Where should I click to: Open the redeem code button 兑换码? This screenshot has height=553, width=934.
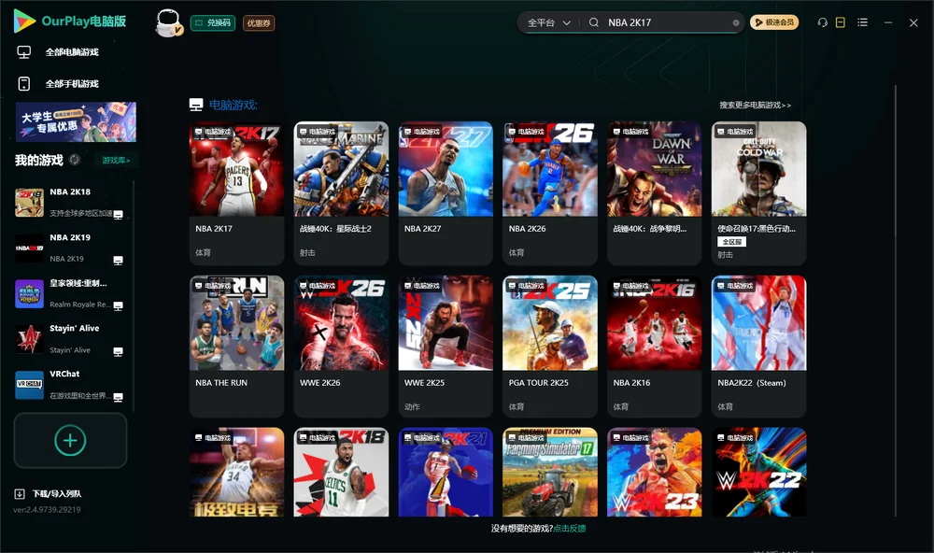(x=213, y=22)
